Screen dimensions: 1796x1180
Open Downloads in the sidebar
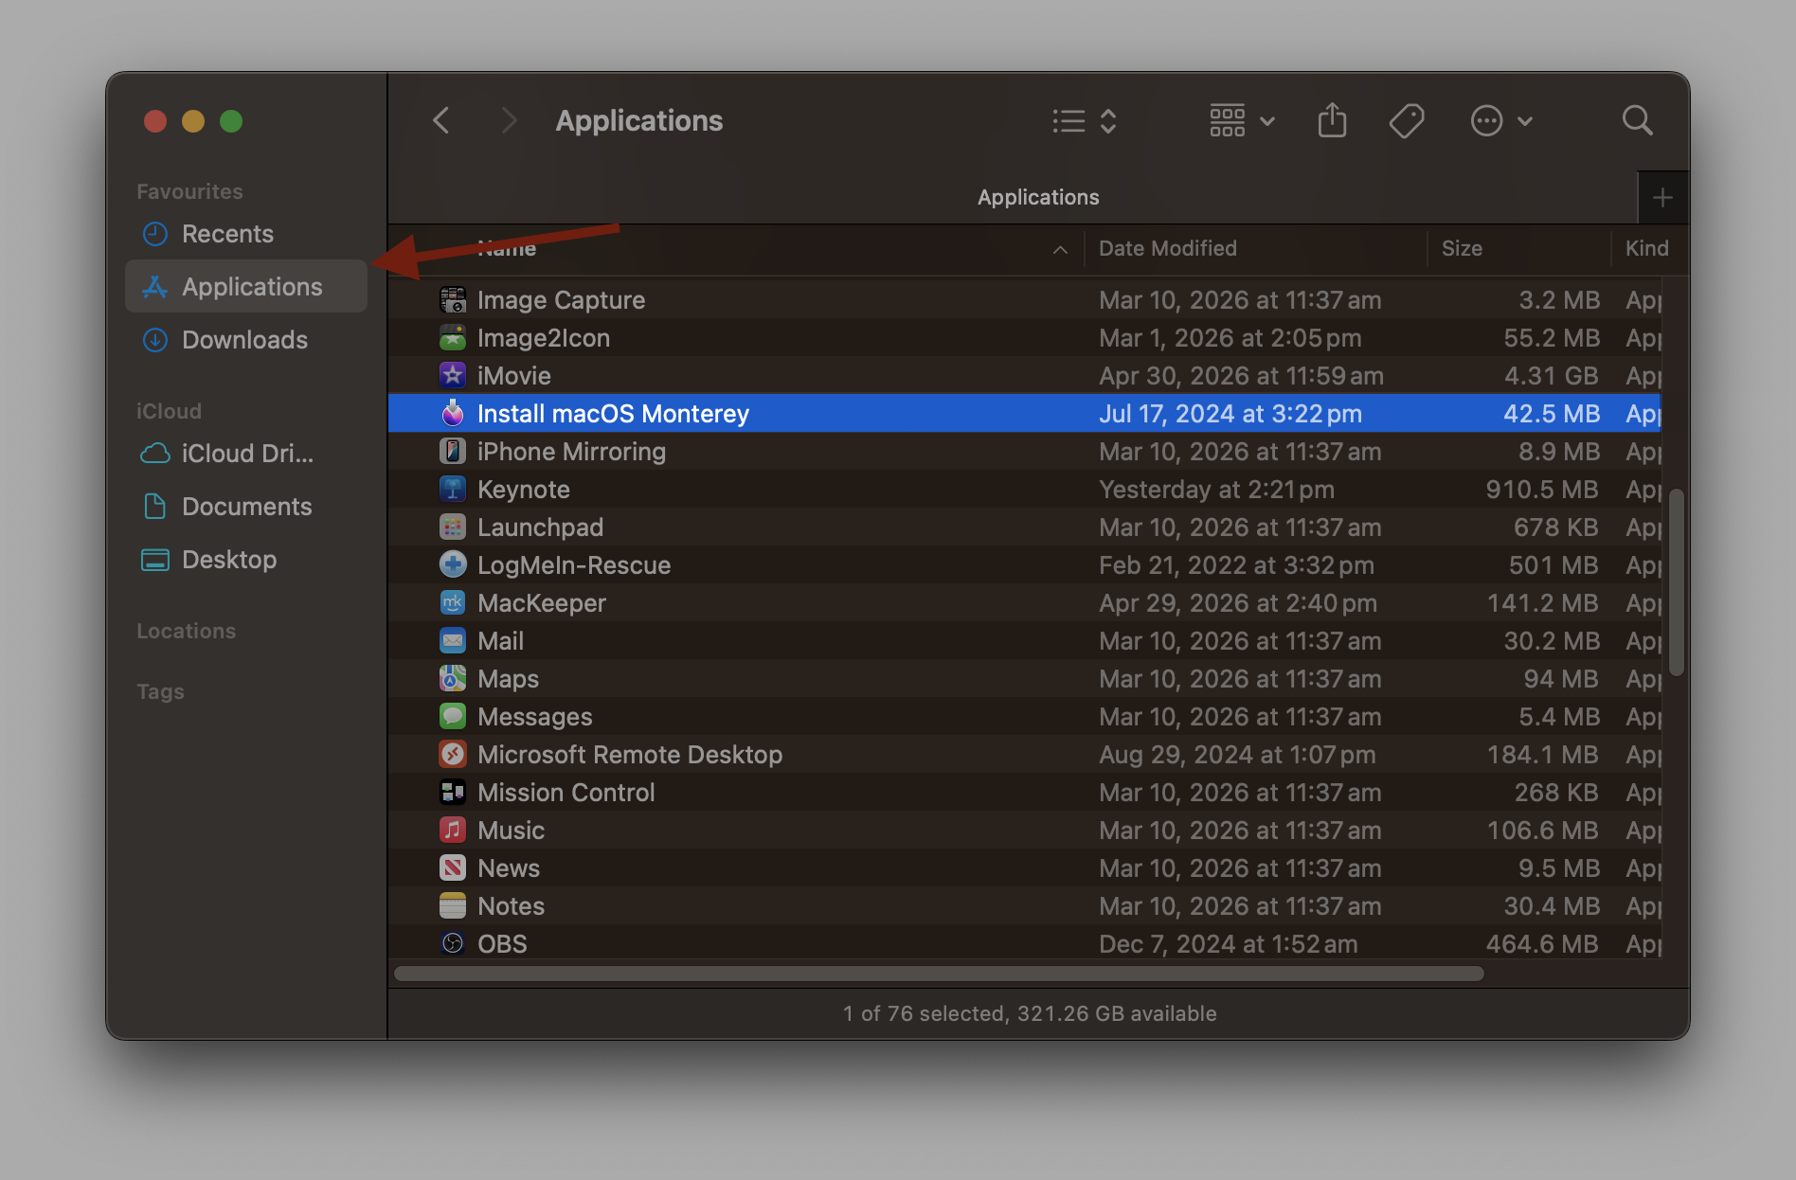(x=246, y=340)
